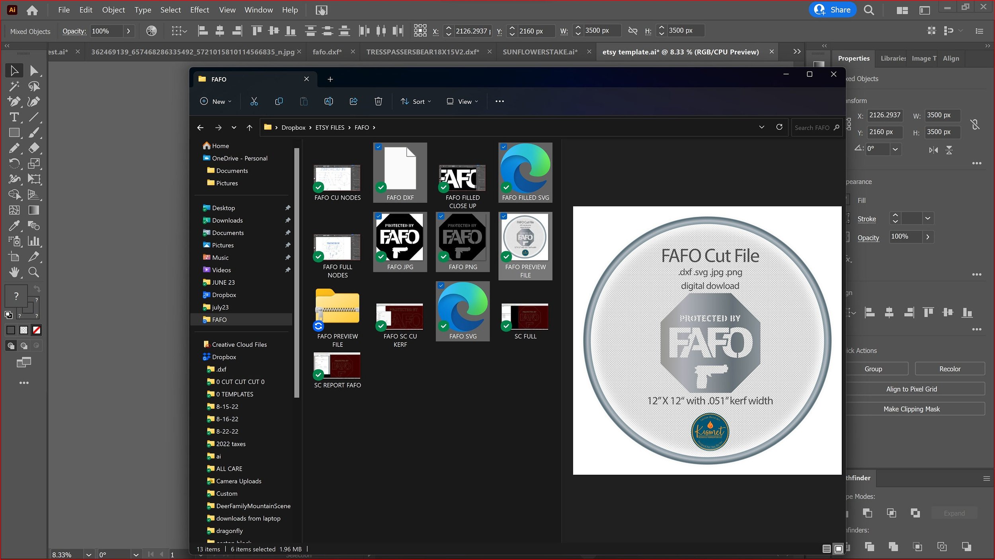
Task: Select the Type tool
Action: point(14,117)
